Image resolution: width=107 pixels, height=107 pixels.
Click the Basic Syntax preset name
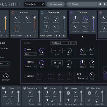coord(46,36)
